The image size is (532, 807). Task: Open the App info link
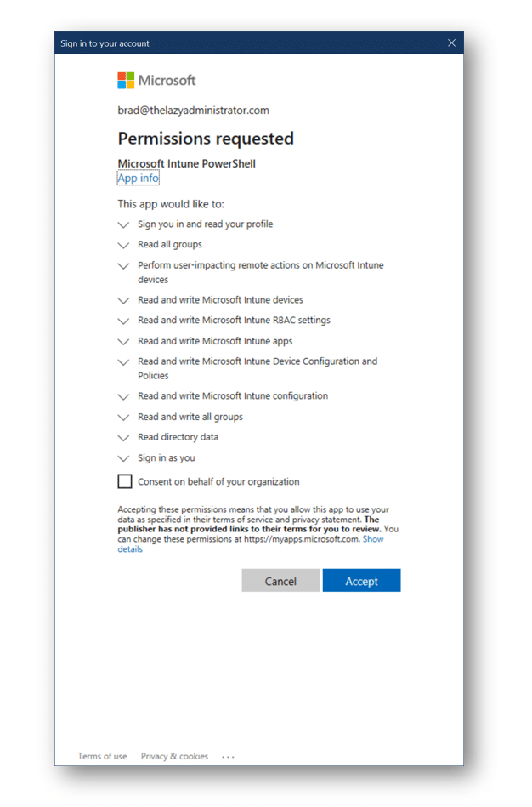(138, 178)
